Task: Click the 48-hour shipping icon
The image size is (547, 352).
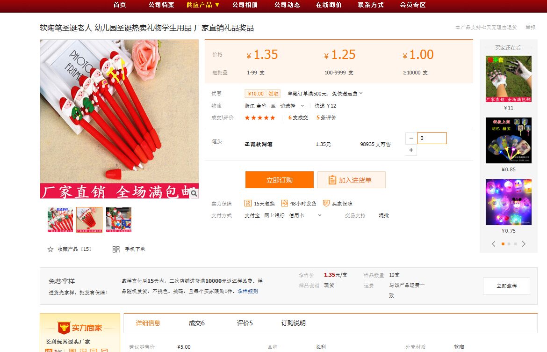Action: coord(284,203)
